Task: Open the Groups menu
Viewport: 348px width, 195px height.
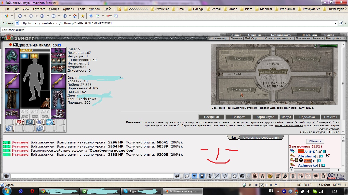Action: click(x=54, y=9)
